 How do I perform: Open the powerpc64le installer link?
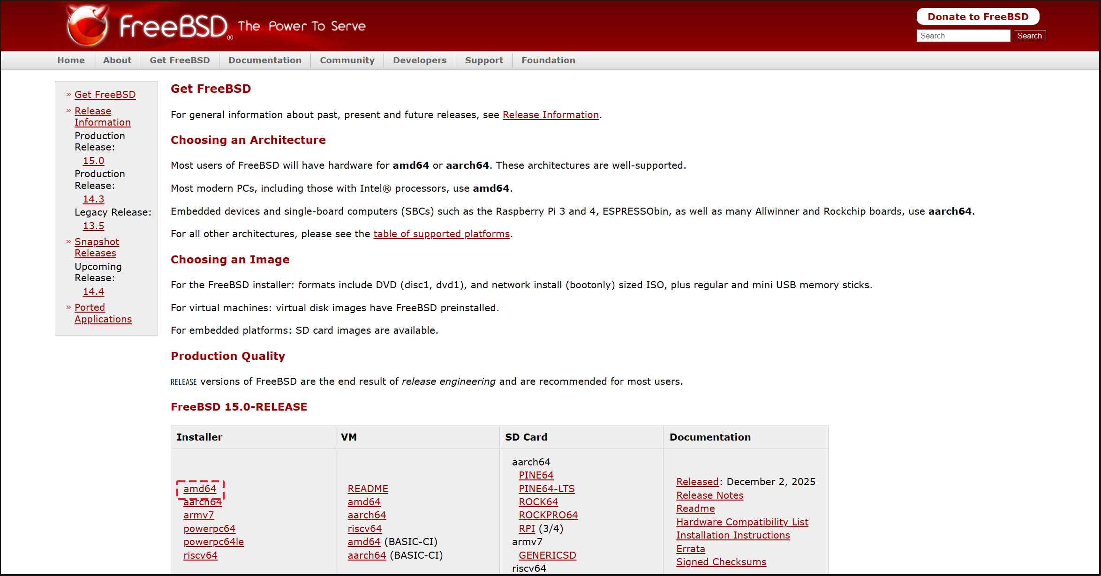(x=213, y=542)
